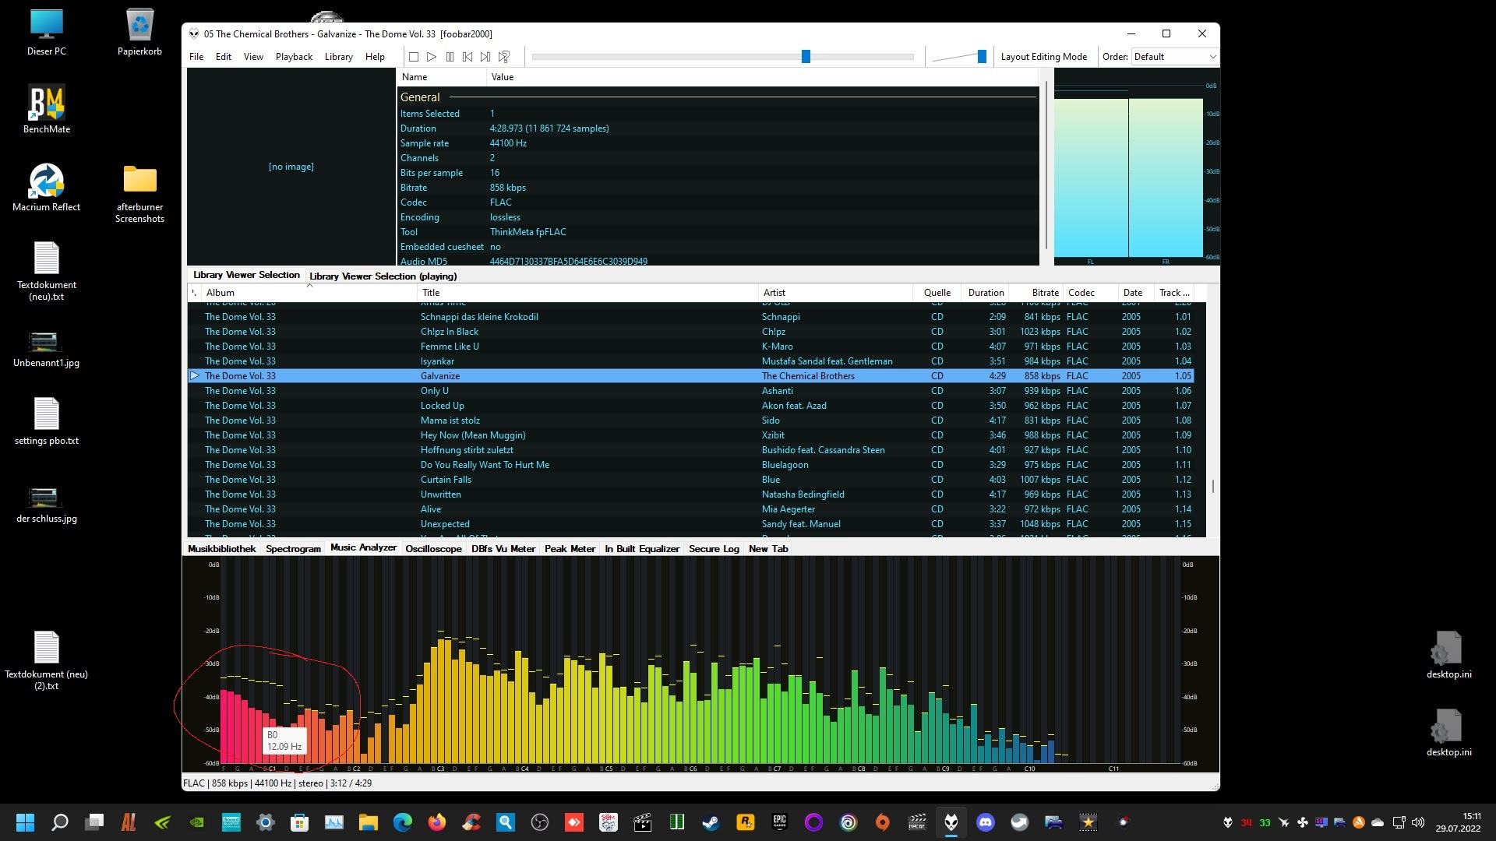This screenshot has height=841, width=1496.
Task: Select the Curtain Falls row
Action: click(690, 480)
